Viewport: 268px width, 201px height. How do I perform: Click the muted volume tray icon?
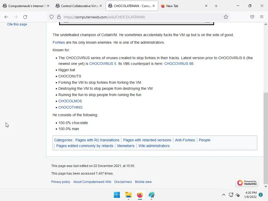click(x=238, y=195)
